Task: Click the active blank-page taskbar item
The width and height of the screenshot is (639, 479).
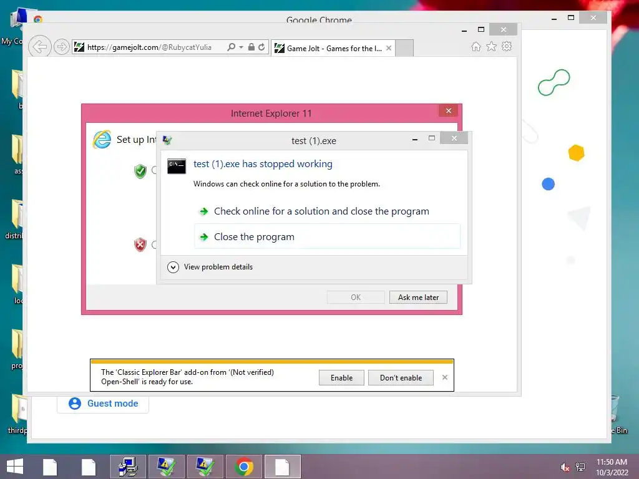Action: point(283,467)
